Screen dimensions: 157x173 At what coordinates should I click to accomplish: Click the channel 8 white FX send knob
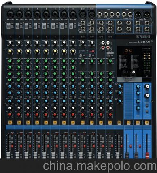click(73, 108)
